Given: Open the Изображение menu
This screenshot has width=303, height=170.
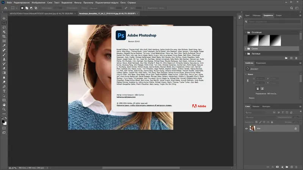Looking at the screenshot, I should tap(38, 3).
